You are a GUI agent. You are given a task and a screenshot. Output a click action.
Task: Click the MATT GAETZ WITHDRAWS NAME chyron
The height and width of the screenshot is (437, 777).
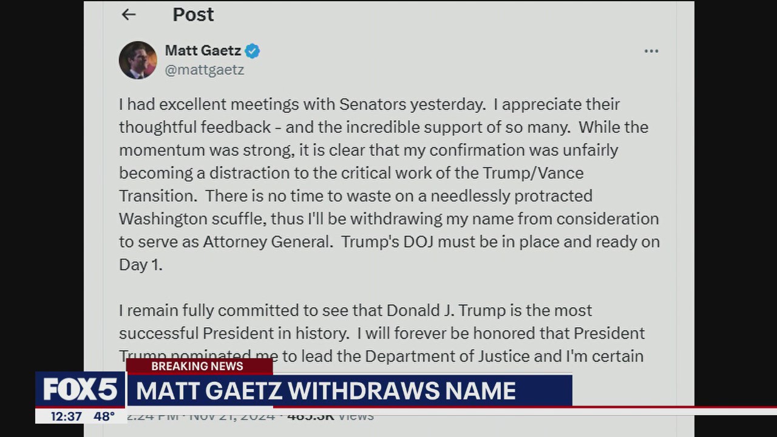point(325,391)
